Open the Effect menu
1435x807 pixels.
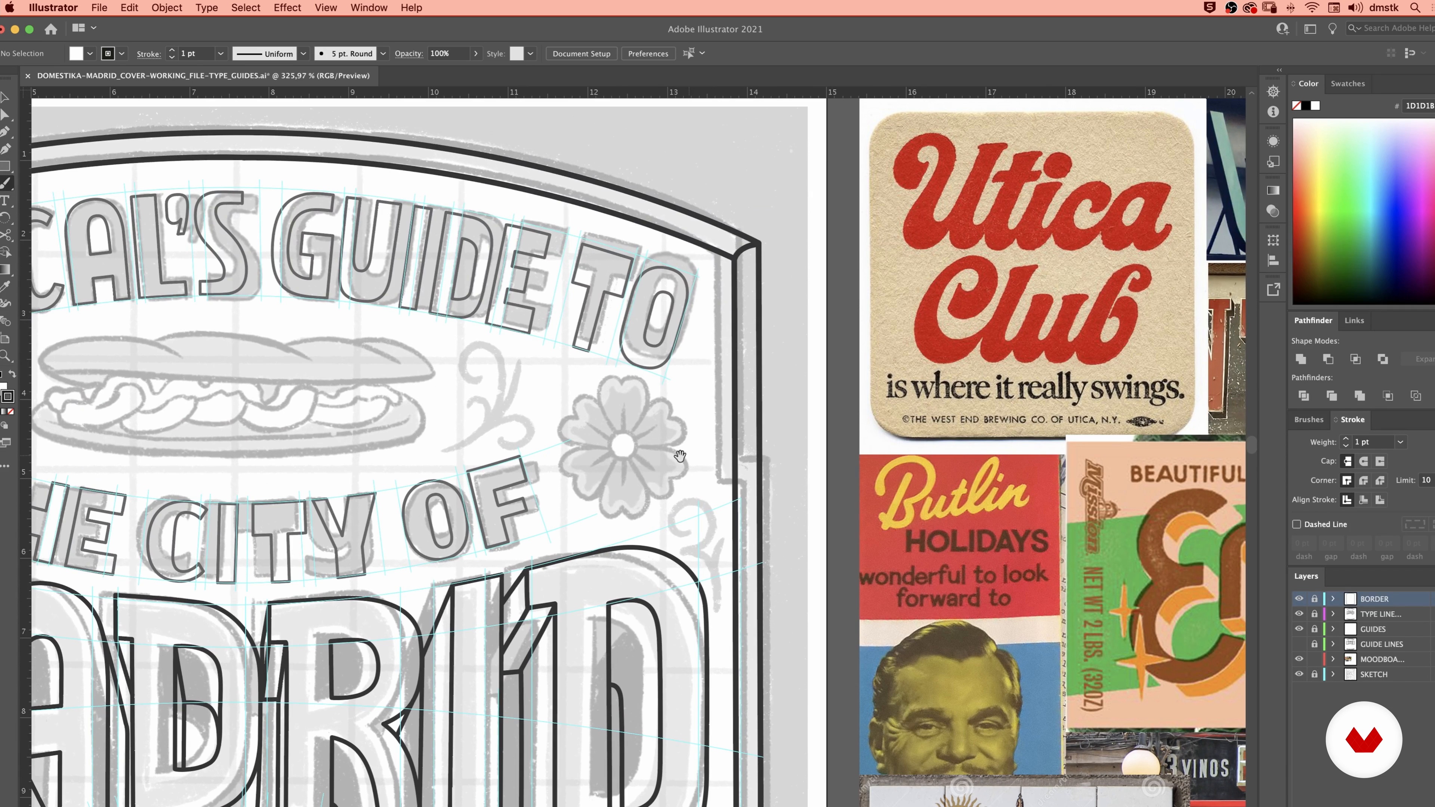click(287, 8)
